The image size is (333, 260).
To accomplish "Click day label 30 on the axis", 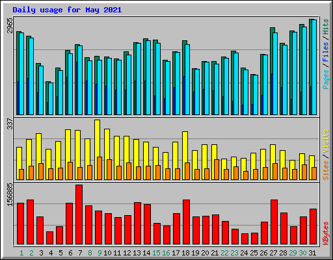I will pyautogui.click(x=302, y=253).
